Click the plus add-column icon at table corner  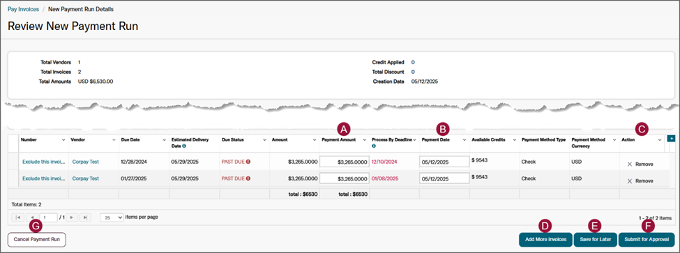[x=672, y=138]
